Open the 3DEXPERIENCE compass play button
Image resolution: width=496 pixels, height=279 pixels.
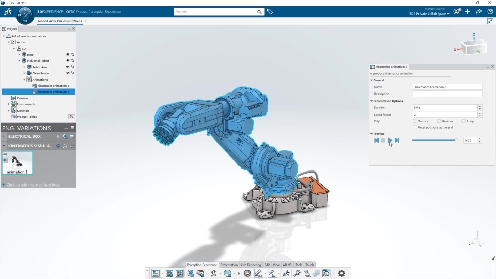(x=25, y=15)
